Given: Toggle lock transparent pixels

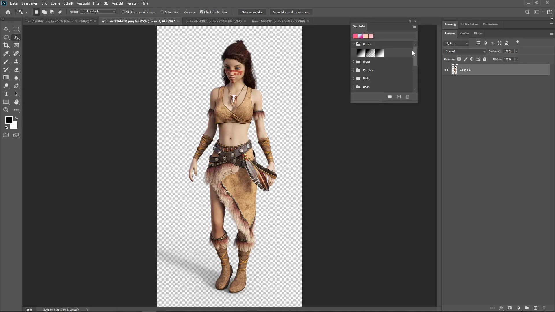Looking at the screenshot, I should (x=459, y=59).
